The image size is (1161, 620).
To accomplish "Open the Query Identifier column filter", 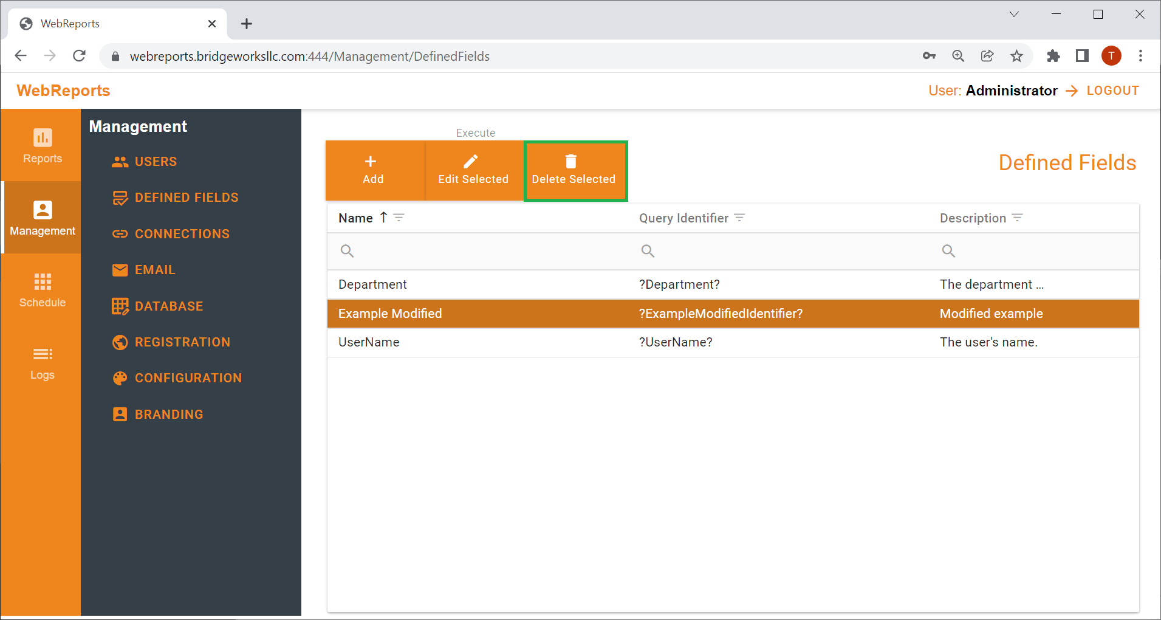I will (x=739, y=218).
